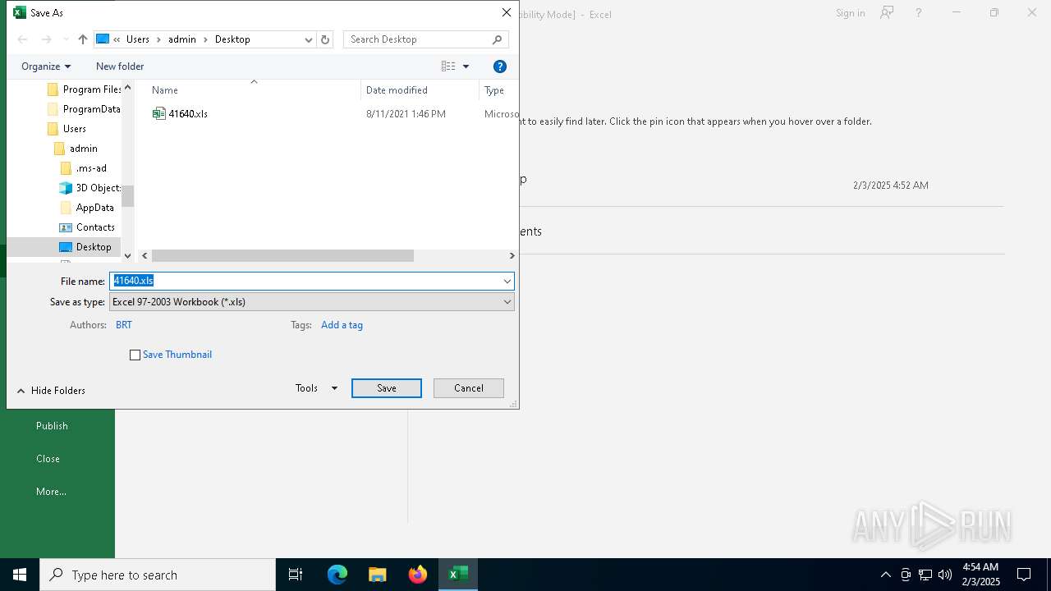Click the Windows Start button

coord(20,575)
